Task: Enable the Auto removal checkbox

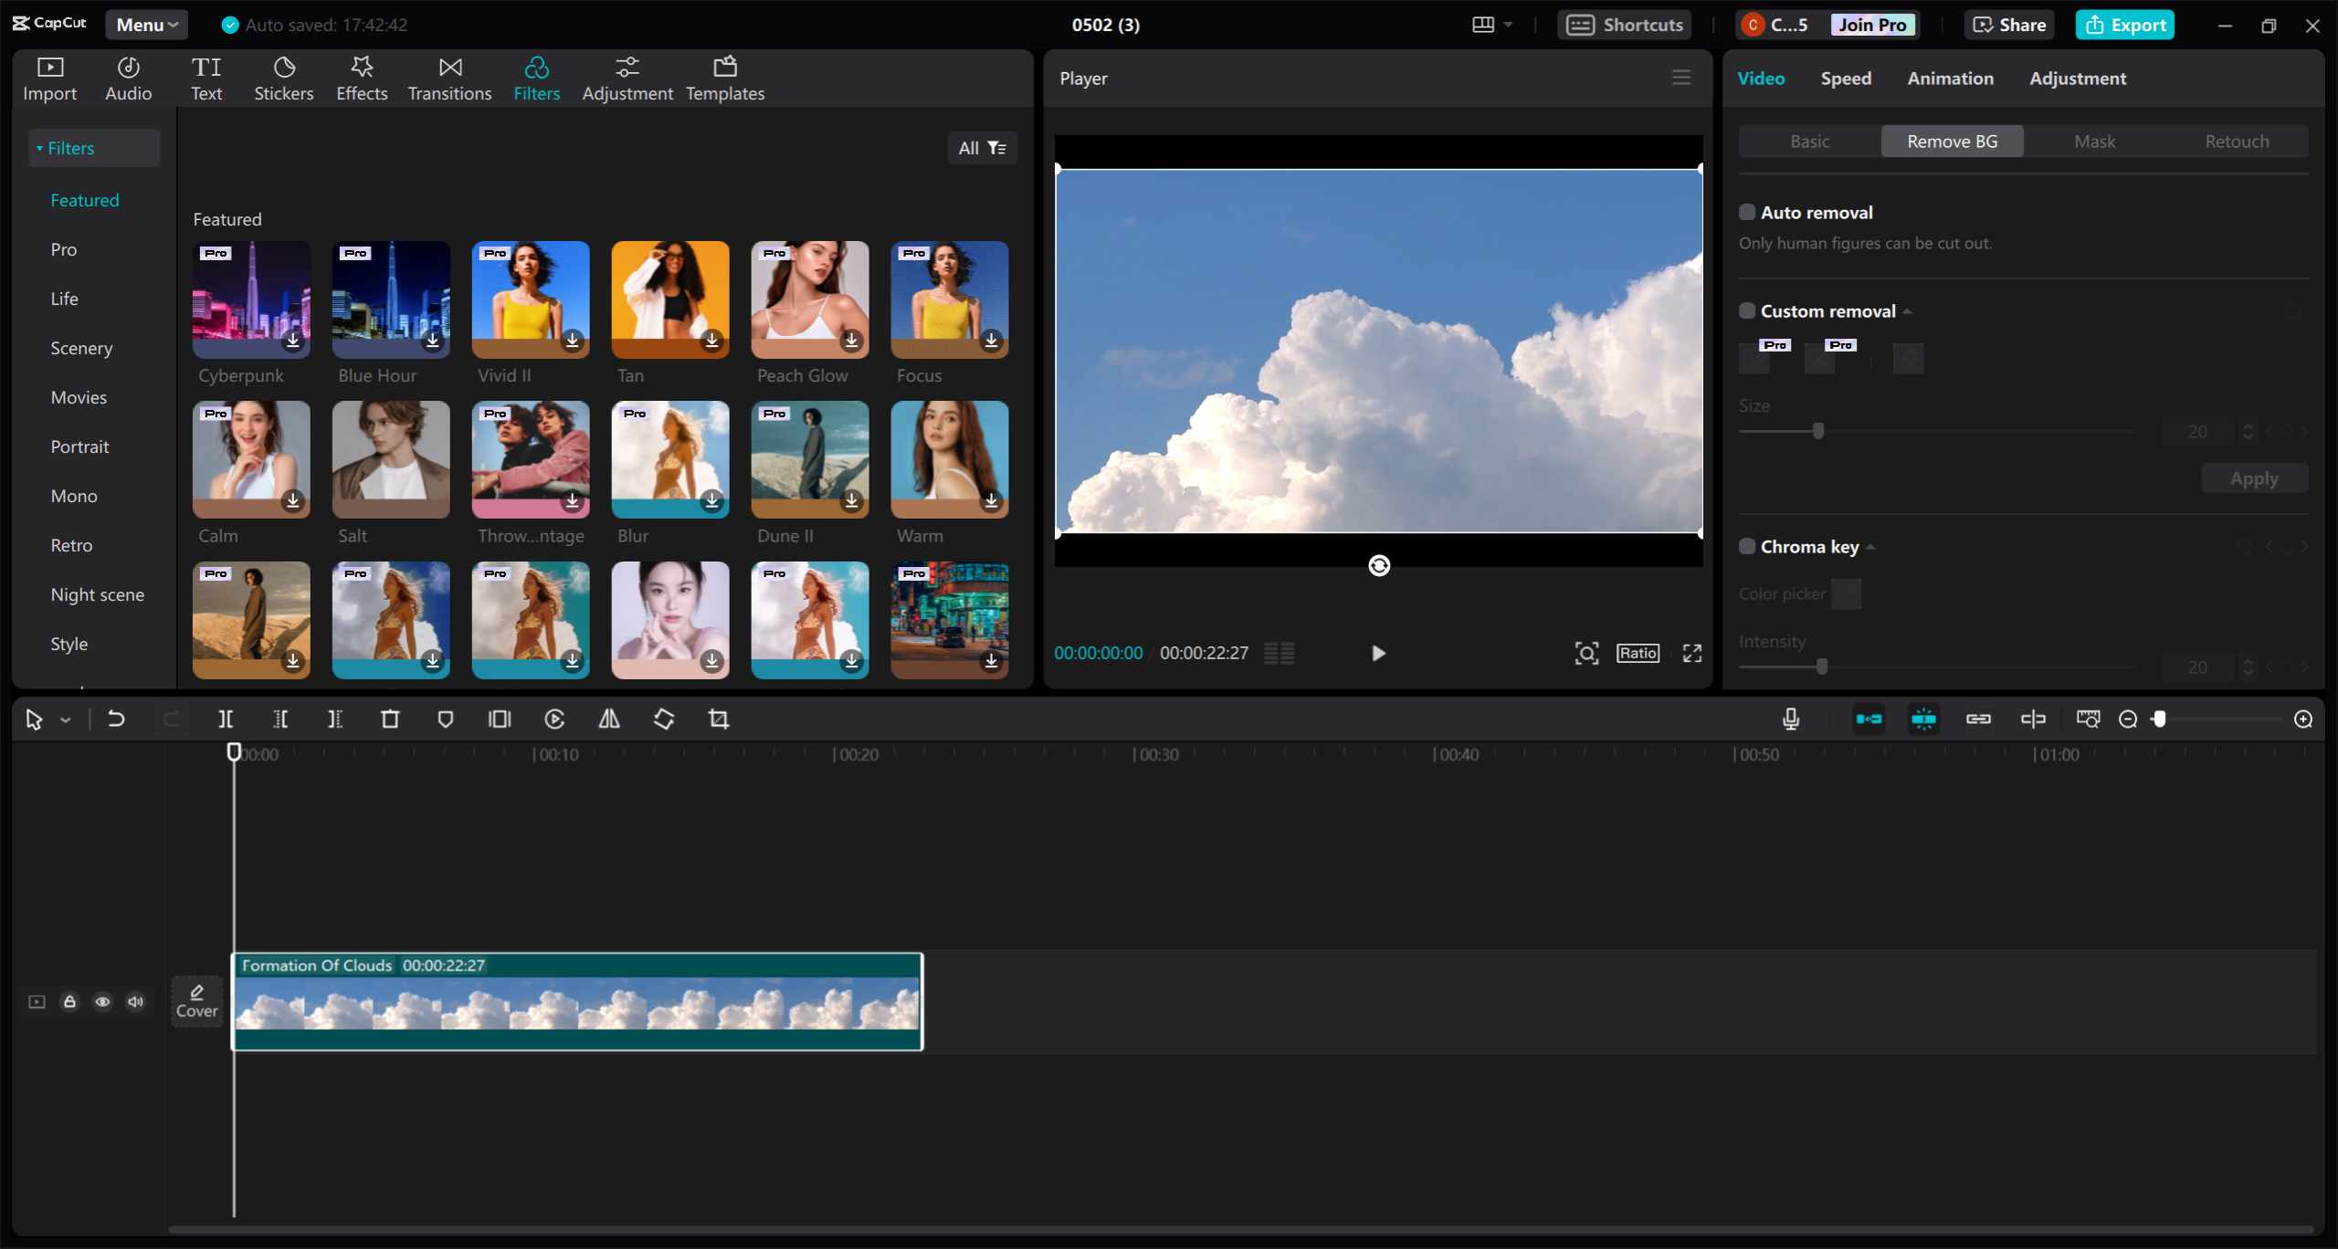Action: 1747,213
